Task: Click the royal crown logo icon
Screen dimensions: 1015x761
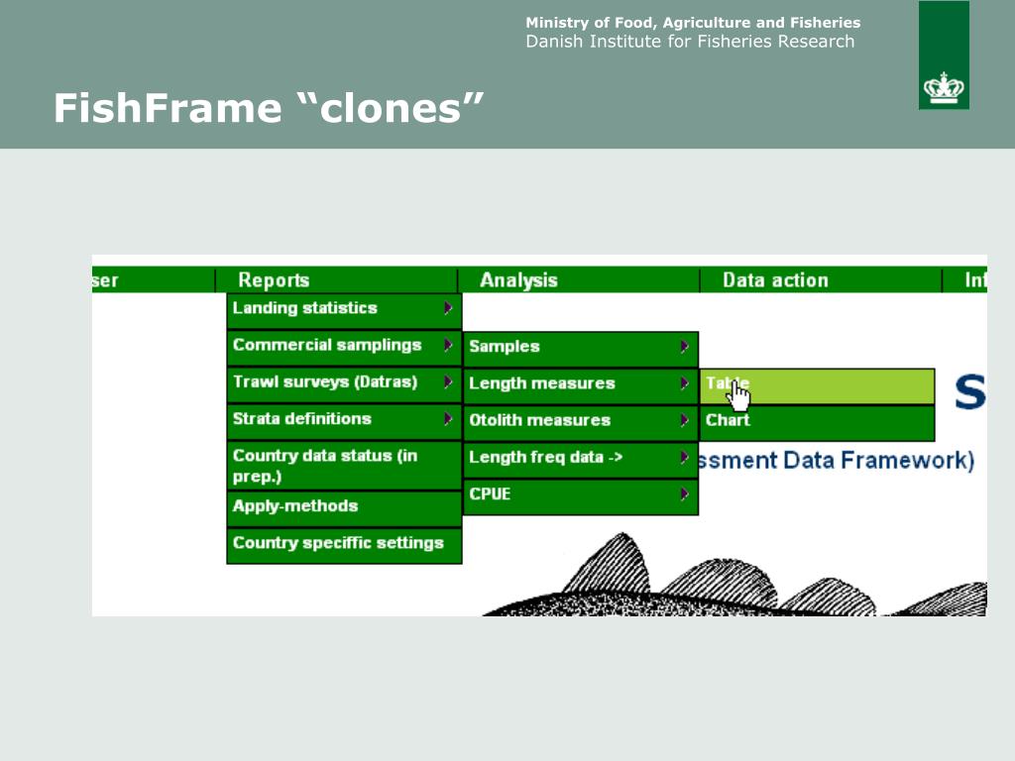Action: pyautogui.click(x=944, y=87)
